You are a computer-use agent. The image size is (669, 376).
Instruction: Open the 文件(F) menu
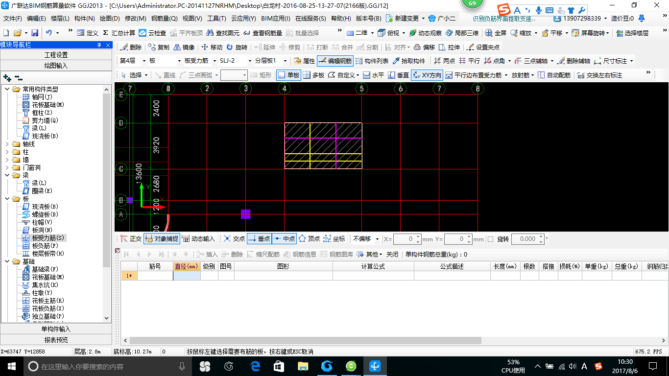tap(13, 19)
